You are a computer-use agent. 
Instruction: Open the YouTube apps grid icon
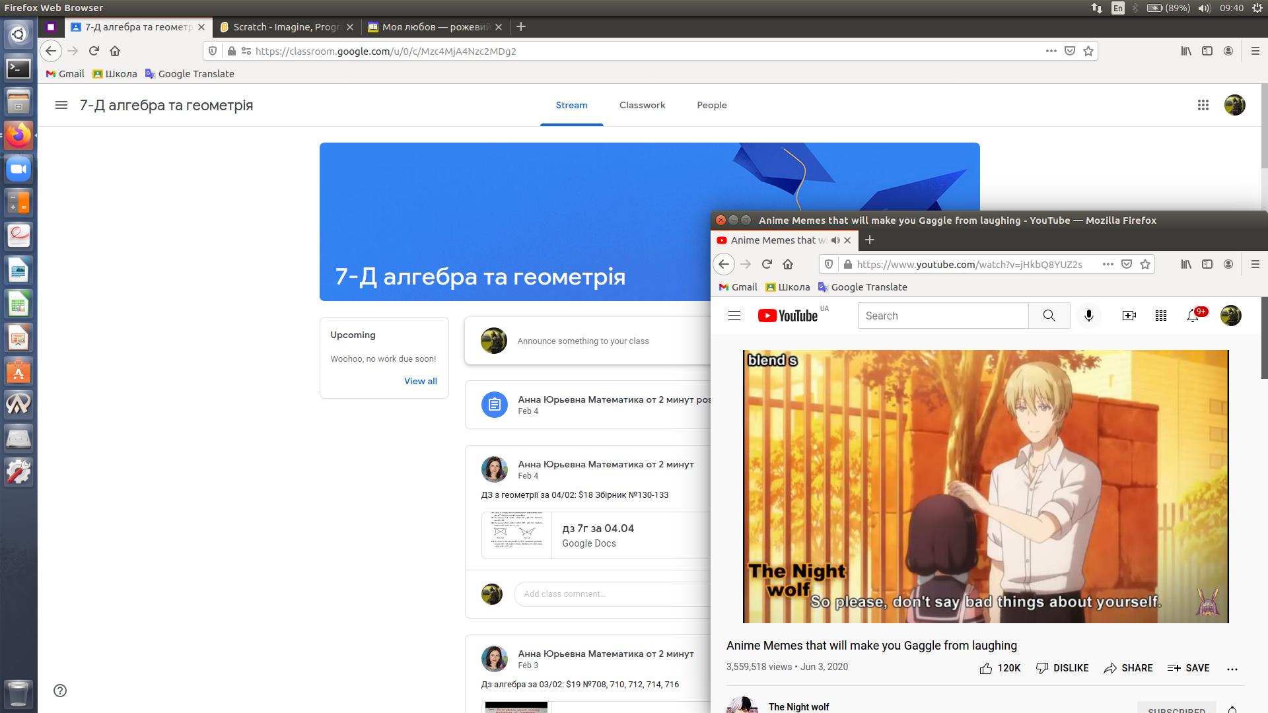tap(1161, 316)
